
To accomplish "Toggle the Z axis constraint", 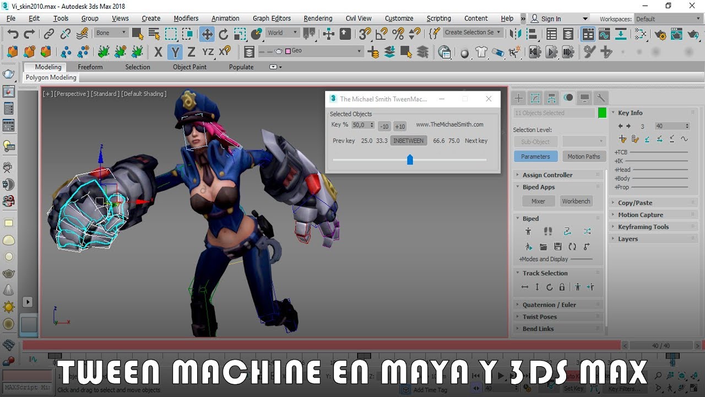I will 191,52.
